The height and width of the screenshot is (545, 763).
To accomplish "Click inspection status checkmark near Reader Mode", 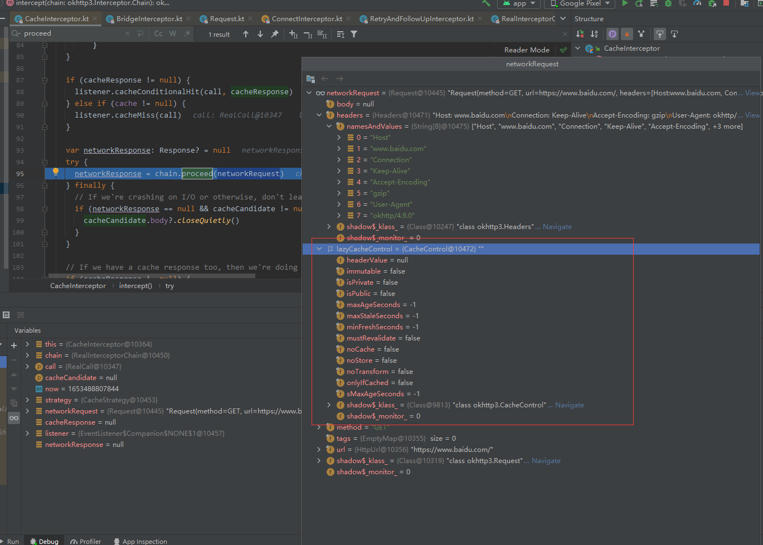I will (563, 50).
